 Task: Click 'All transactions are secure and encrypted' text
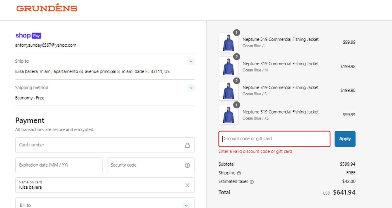[x=55, y=130]
